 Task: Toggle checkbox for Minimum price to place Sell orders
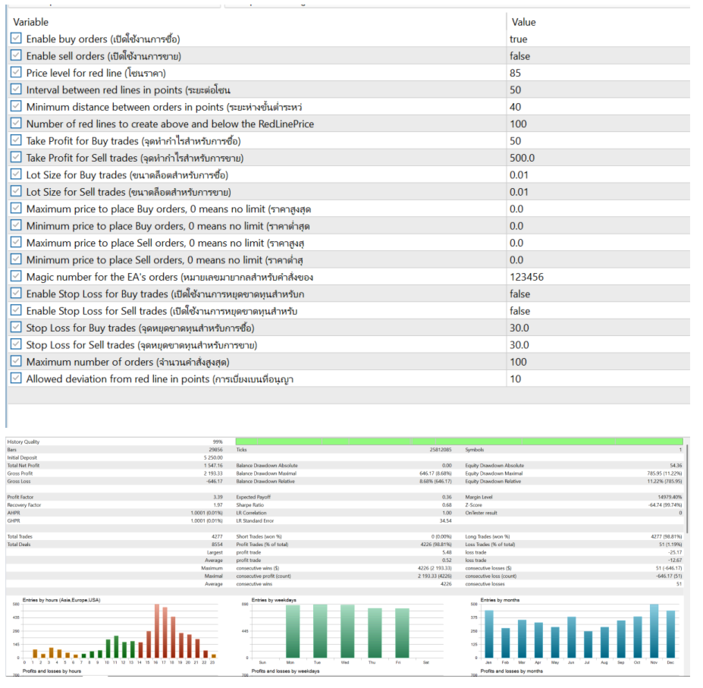click(16, 259)
